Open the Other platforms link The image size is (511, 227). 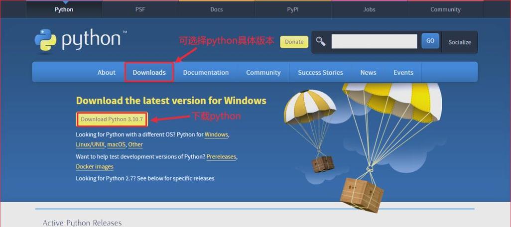coord(135,144)
